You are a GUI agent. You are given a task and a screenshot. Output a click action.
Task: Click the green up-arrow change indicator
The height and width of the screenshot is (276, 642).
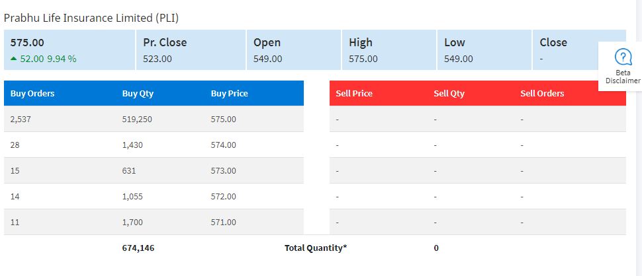[x=13, y=59]
